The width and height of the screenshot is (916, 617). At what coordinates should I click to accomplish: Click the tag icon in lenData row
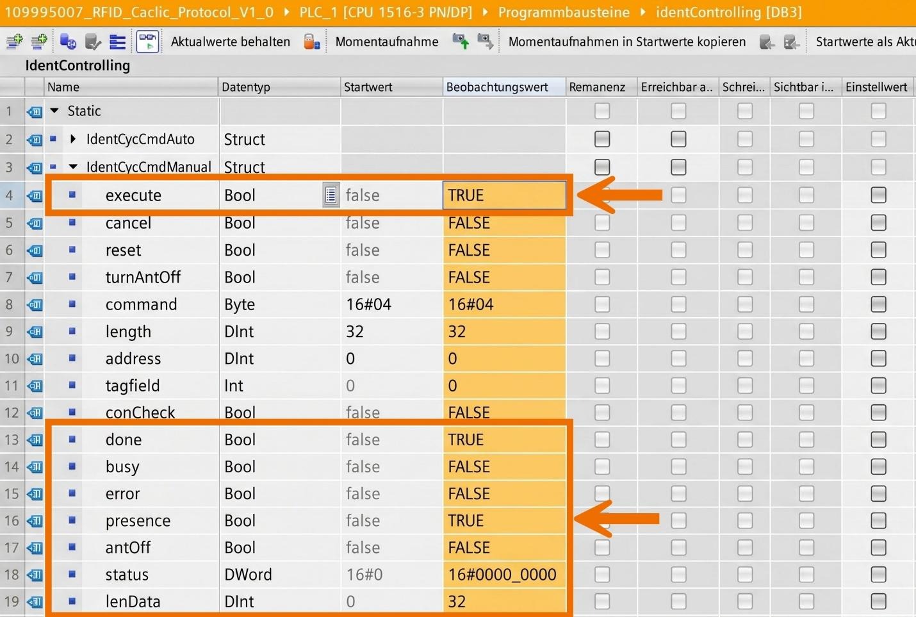point(35,602)
